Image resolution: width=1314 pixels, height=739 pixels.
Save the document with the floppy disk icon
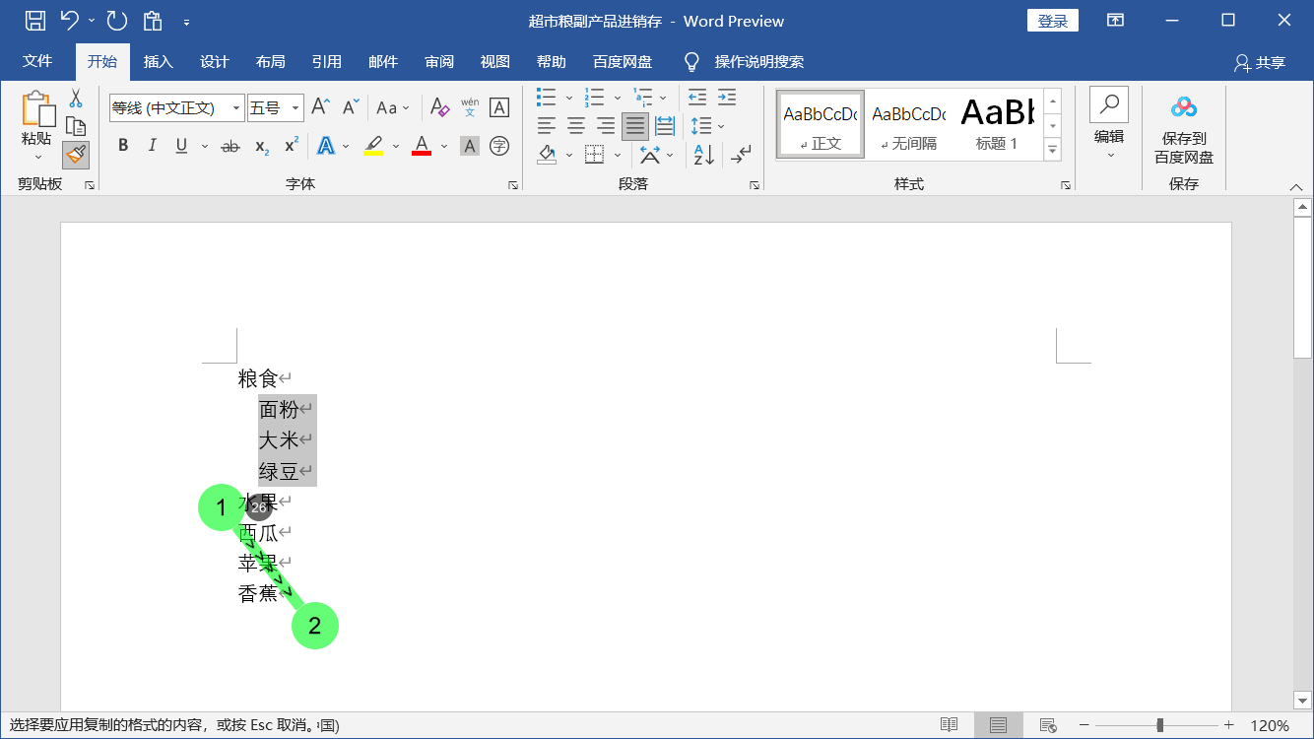coord(34,21)
